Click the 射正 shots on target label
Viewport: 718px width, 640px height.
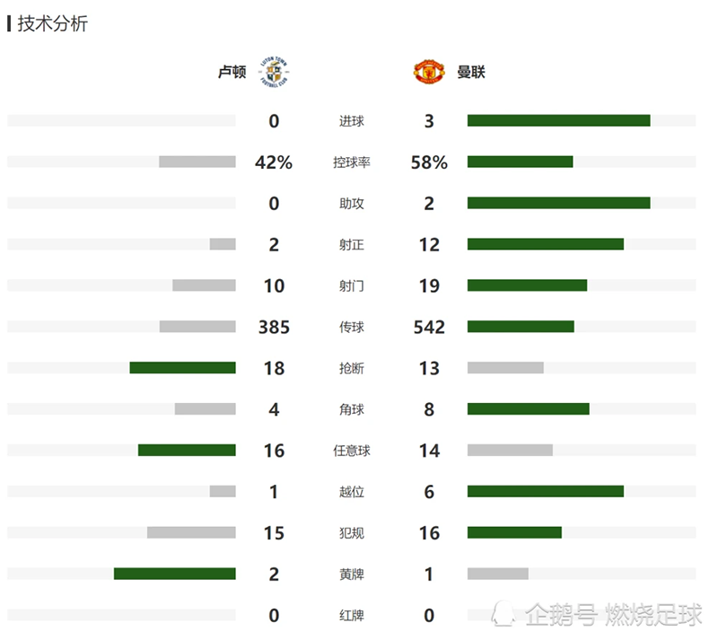pos(351,245)
